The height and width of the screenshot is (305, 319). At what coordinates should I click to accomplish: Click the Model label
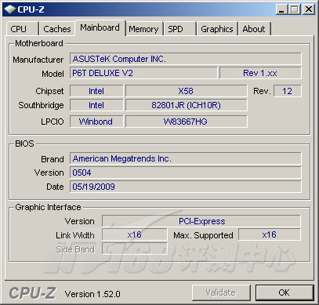(x=53, y=74)
